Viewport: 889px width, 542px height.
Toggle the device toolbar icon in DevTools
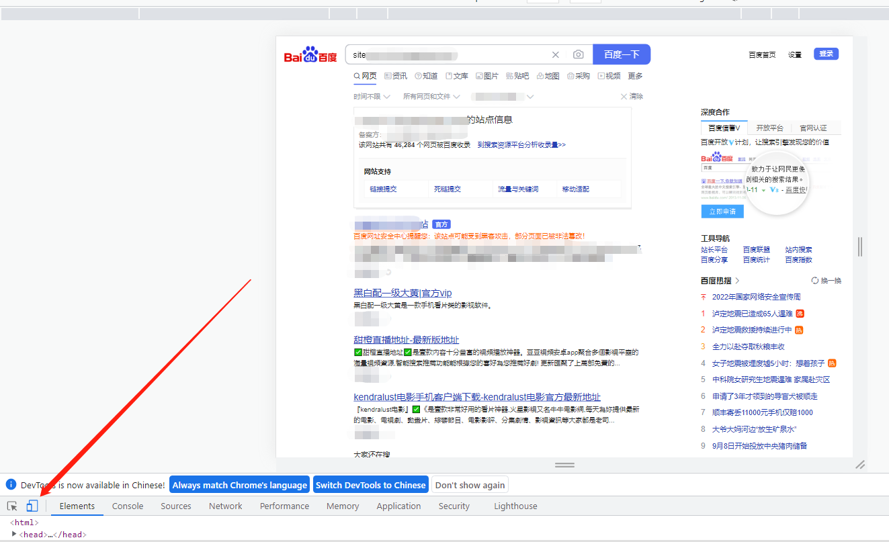32,506
